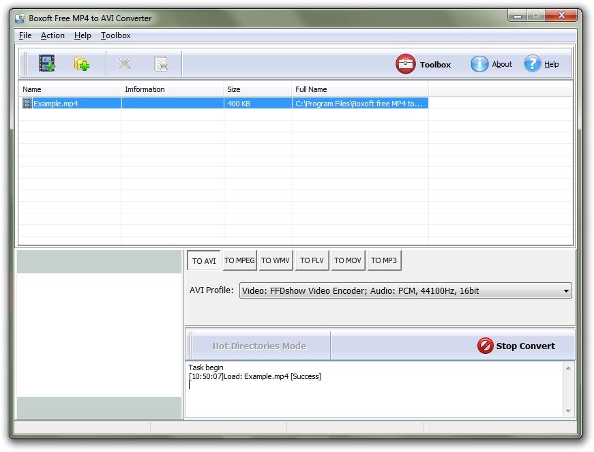Switch to the TO FLV tab
Image resolution: width=594 pixels, height=452 pixels.
coord(312,260)
